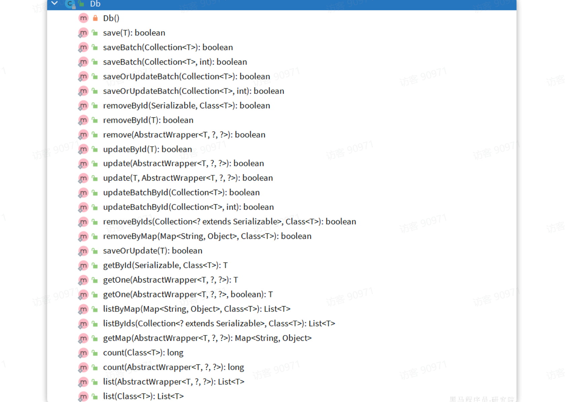Select listByIds(Collection<? extends Serializable>, Class<T>): List<T>

219,324
